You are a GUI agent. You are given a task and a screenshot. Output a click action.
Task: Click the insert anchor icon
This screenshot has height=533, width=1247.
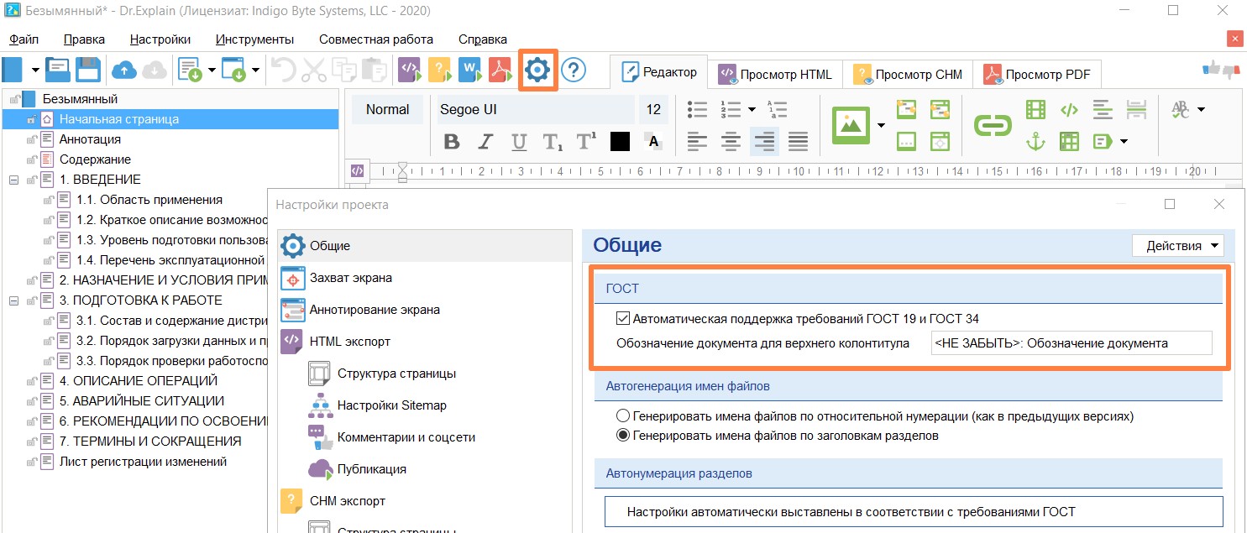(1035, 142)
